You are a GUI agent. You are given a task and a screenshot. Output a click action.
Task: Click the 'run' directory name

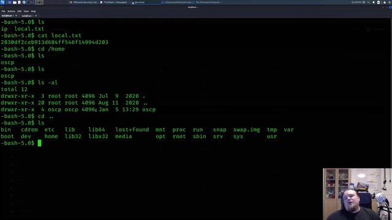tap(198, 130)
